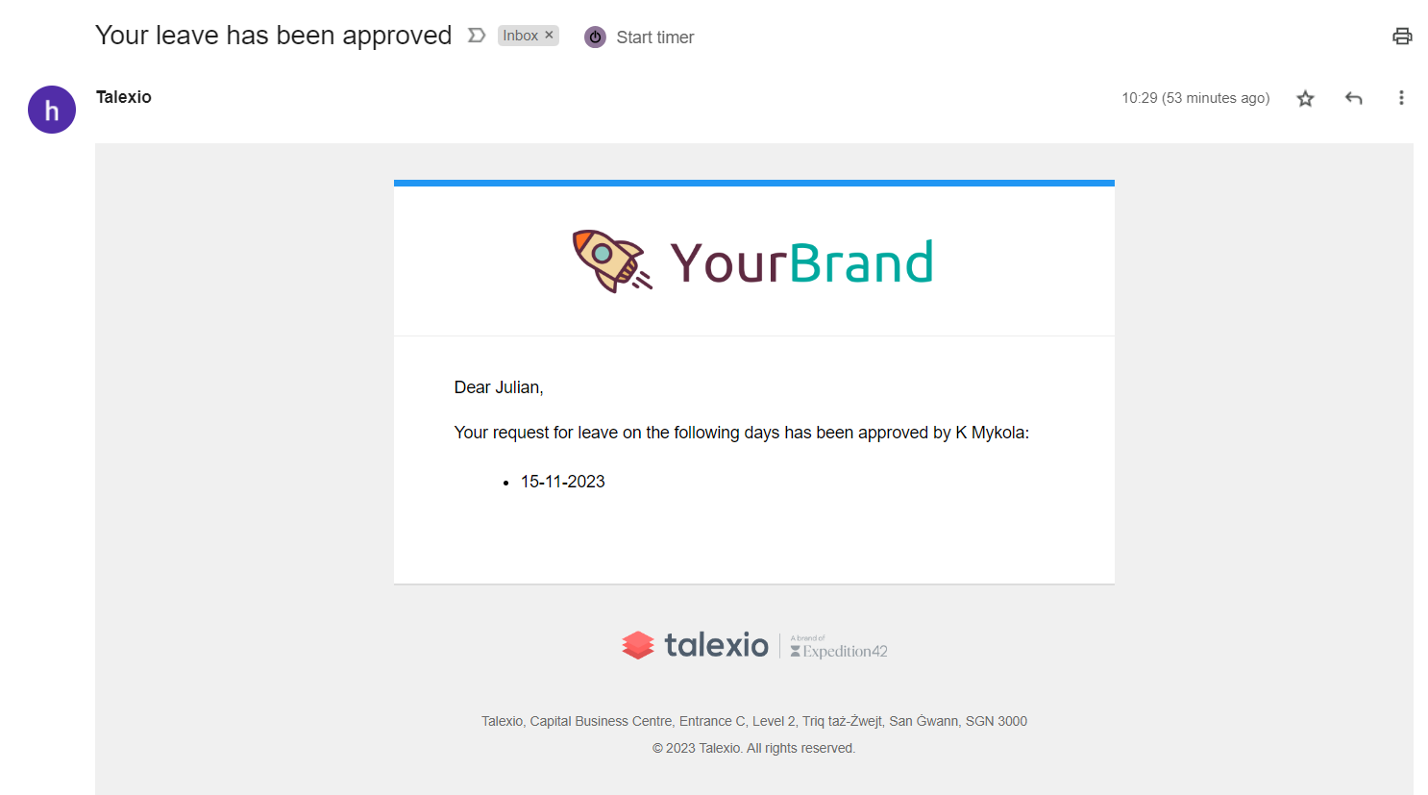Select the approved date 15-11-2023
This screenshot has height=795, width=1428.
click(x=563, y=482)
